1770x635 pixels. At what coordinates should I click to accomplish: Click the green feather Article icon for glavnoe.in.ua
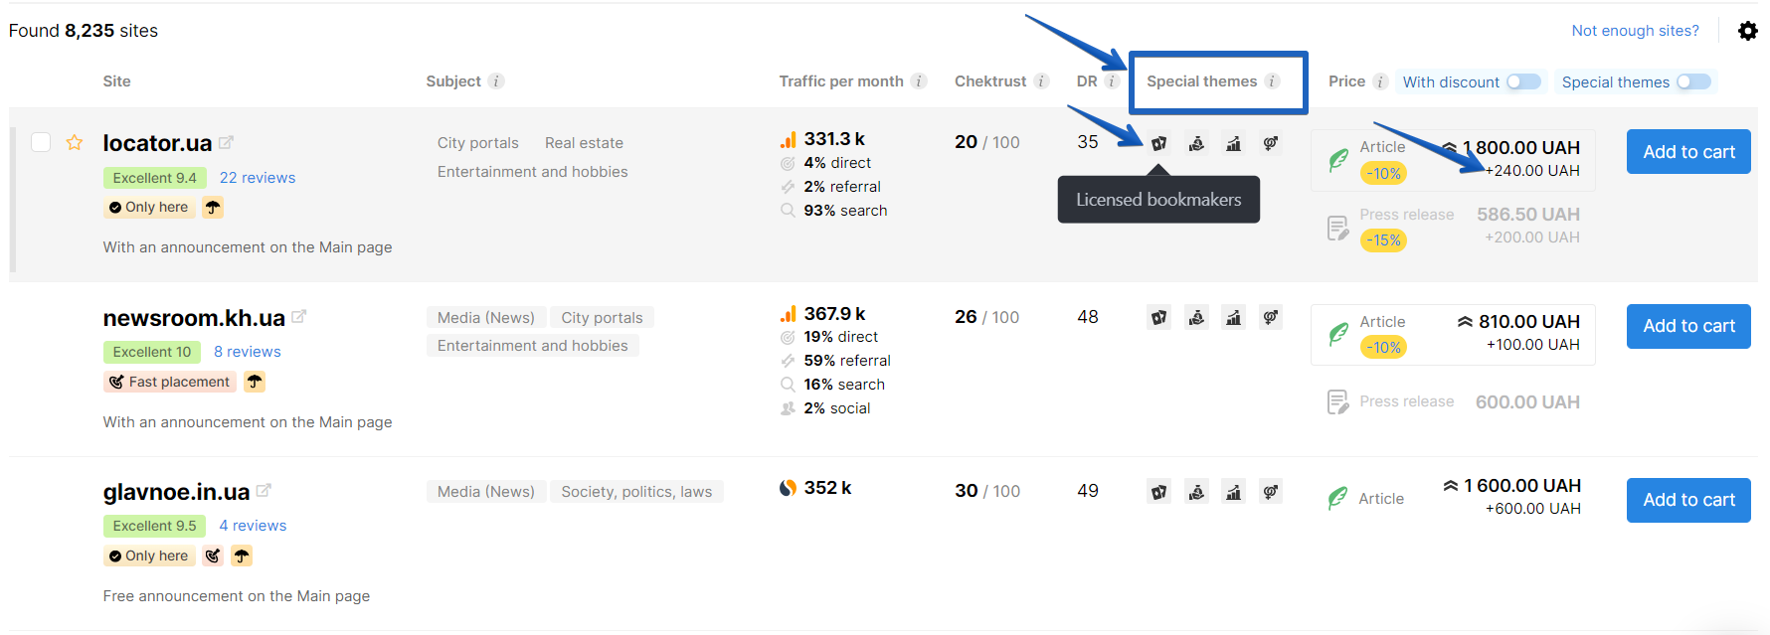point(1337,498)
